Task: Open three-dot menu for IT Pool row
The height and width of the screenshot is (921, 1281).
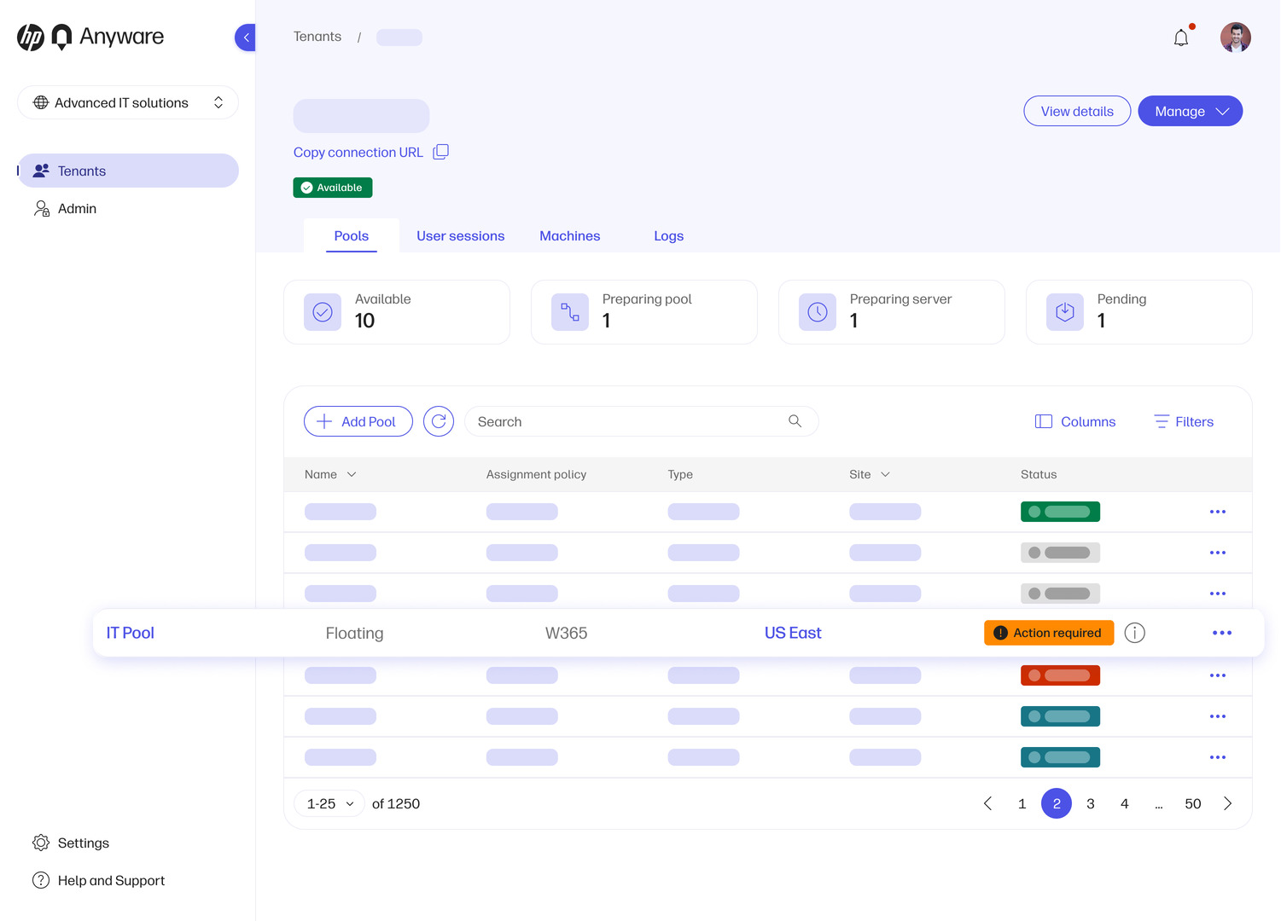Action: [1222, 633]
